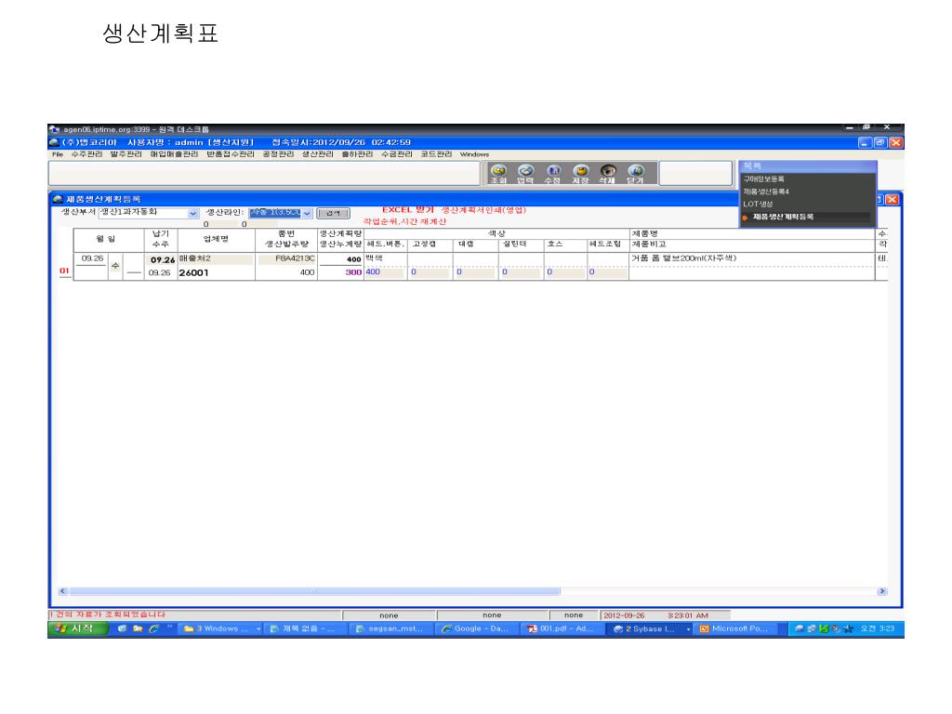Viewport: 952px width, 714px height.
Task: Click the 0 field under 헤드조립
Action: pos(608,272)
